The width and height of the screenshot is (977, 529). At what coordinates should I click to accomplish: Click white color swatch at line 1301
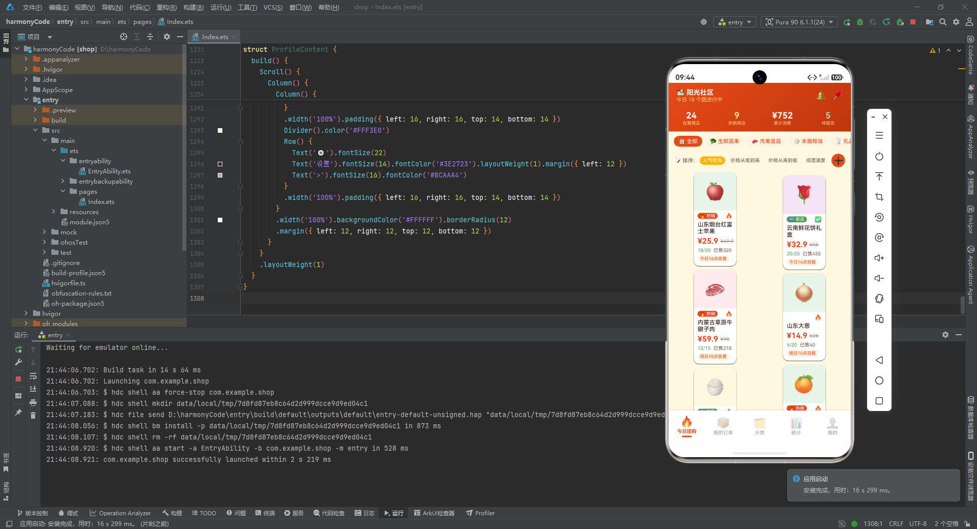click(x=220, y=220)
